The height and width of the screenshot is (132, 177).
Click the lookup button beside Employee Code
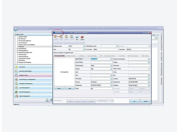(x=84, y=46)
